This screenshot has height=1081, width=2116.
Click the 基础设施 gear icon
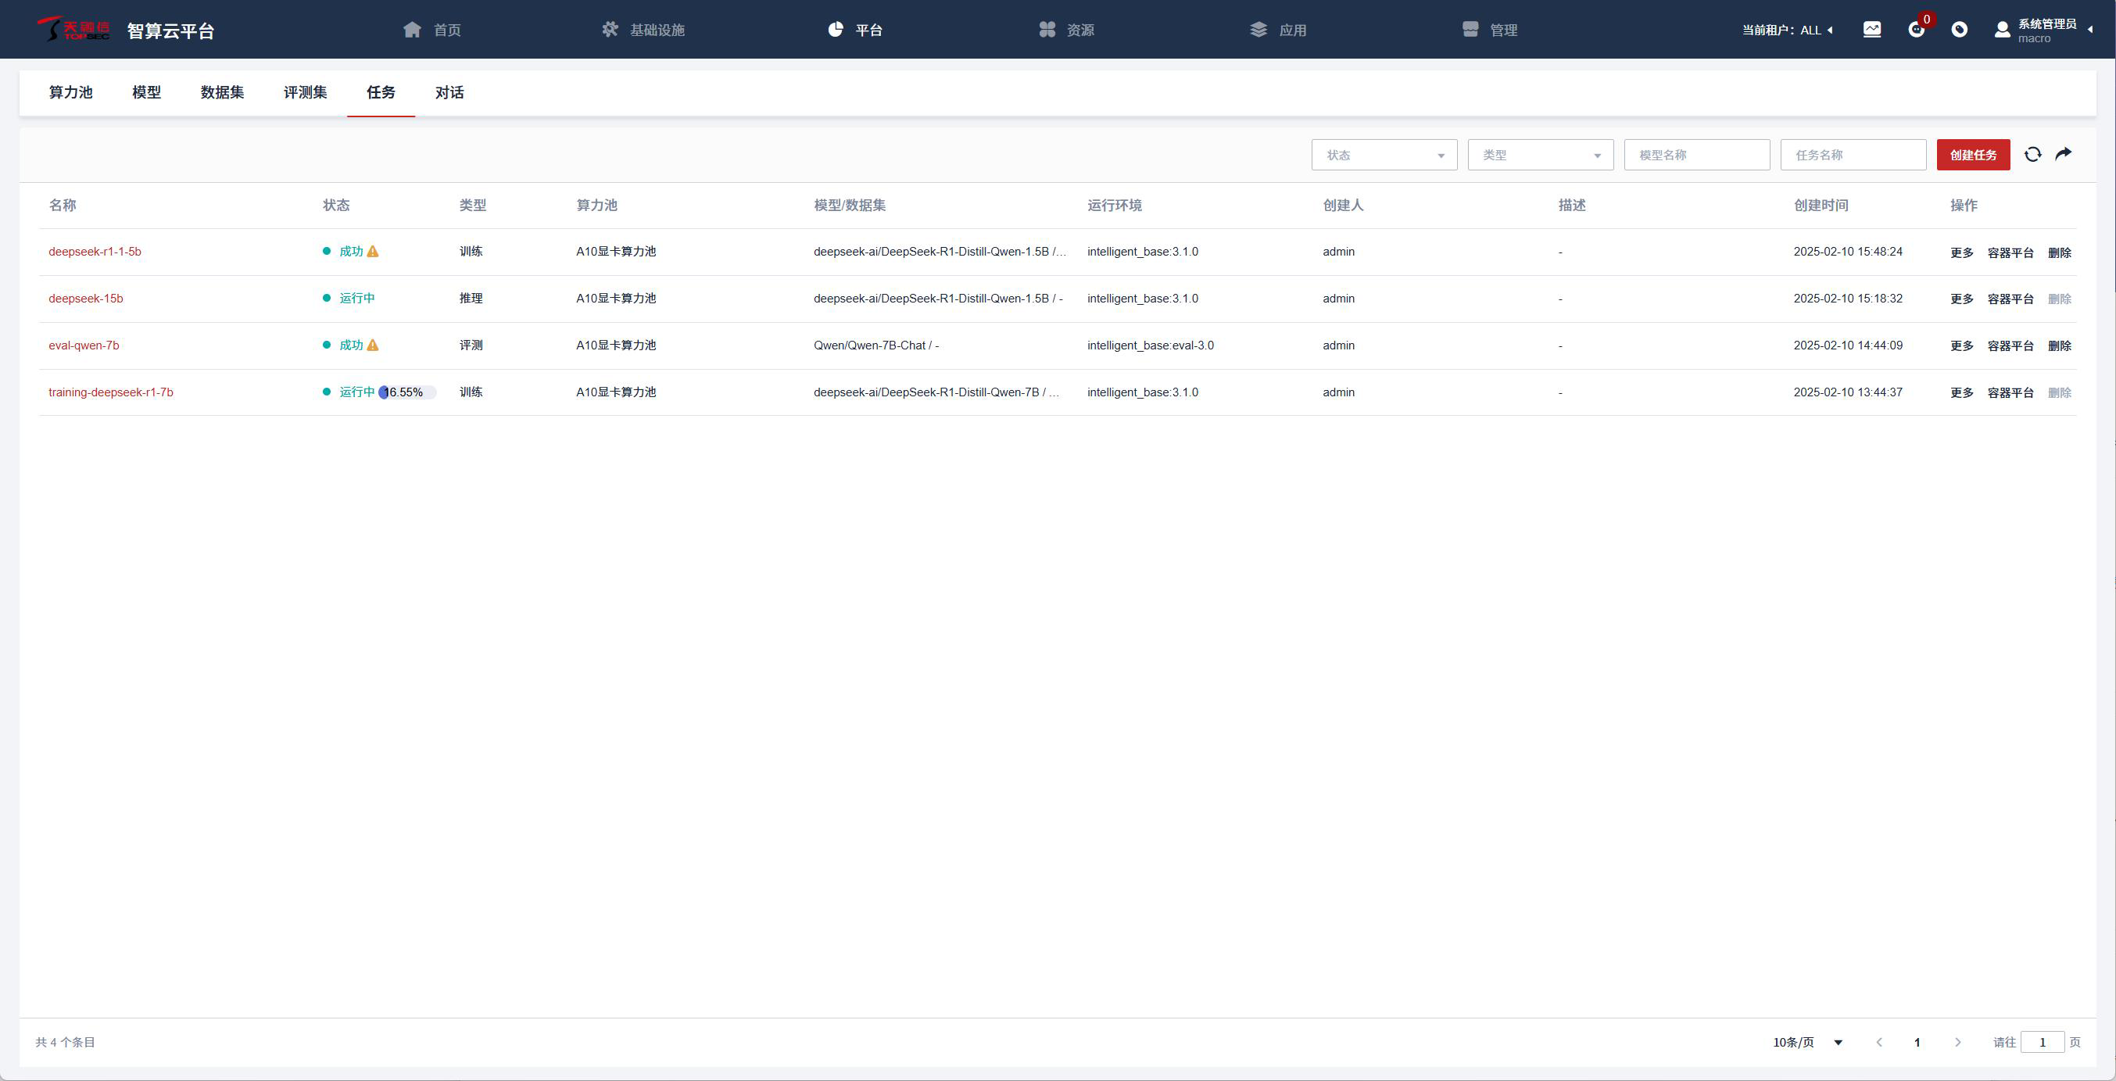point(610,30)
